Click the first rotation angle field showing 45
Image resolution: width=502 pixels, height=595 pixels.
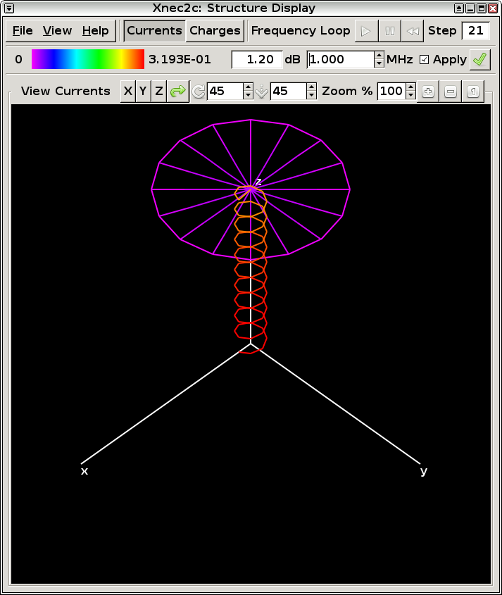coord(225,92)
